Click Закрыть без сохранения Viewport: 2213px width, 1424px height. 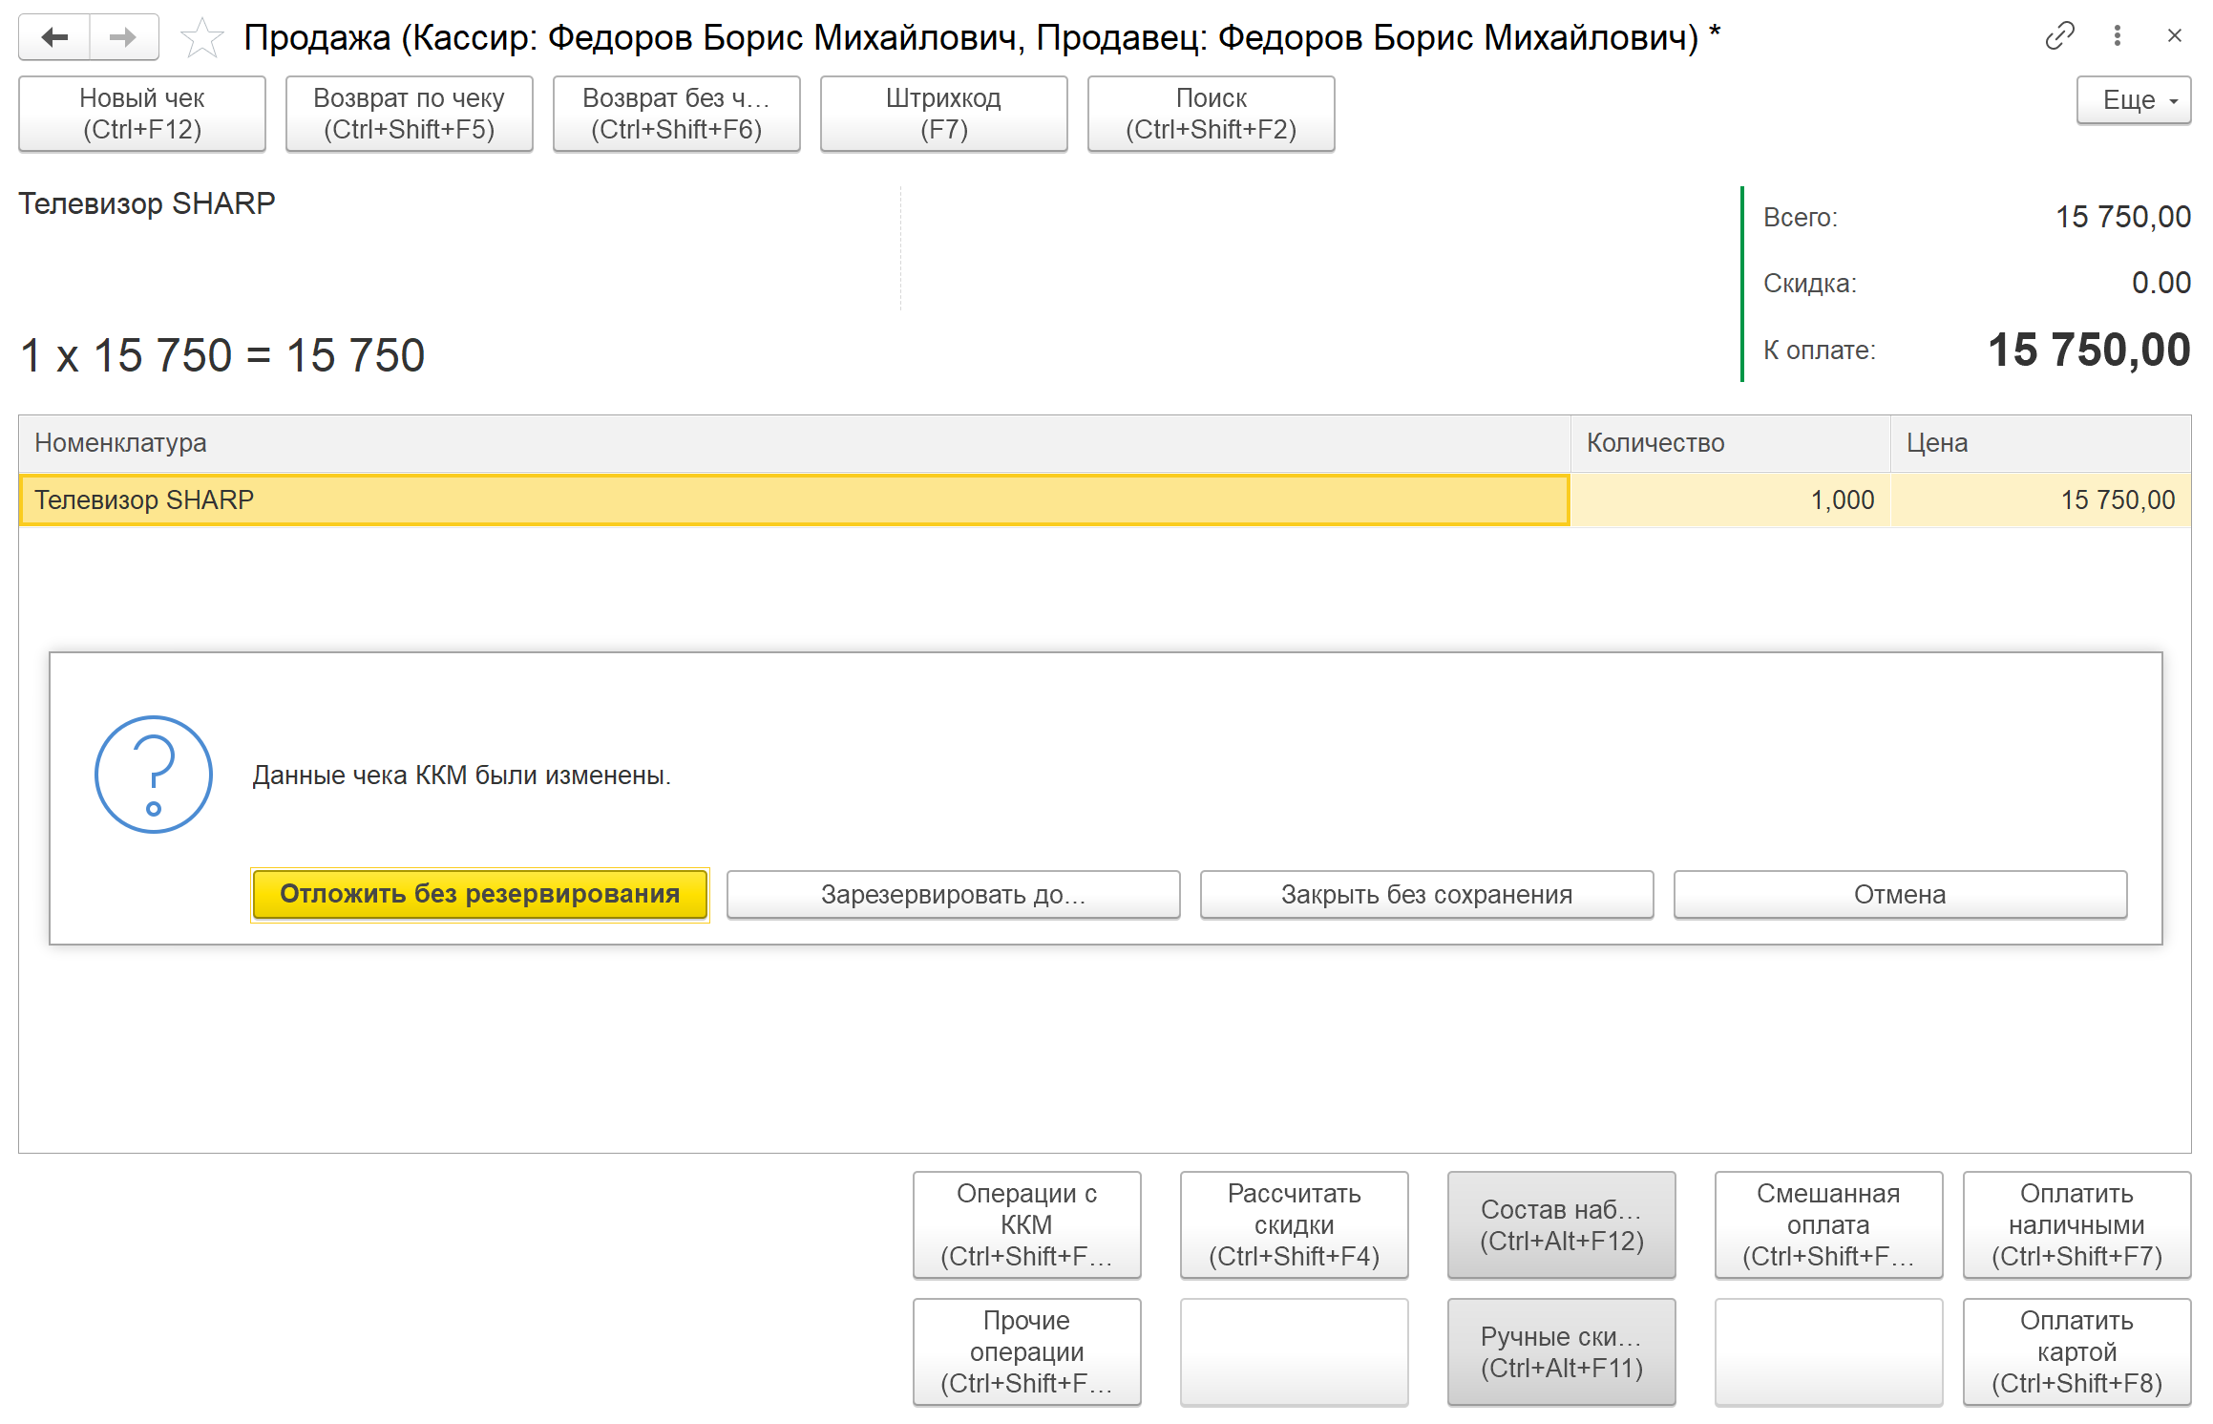coord(1426,894)
